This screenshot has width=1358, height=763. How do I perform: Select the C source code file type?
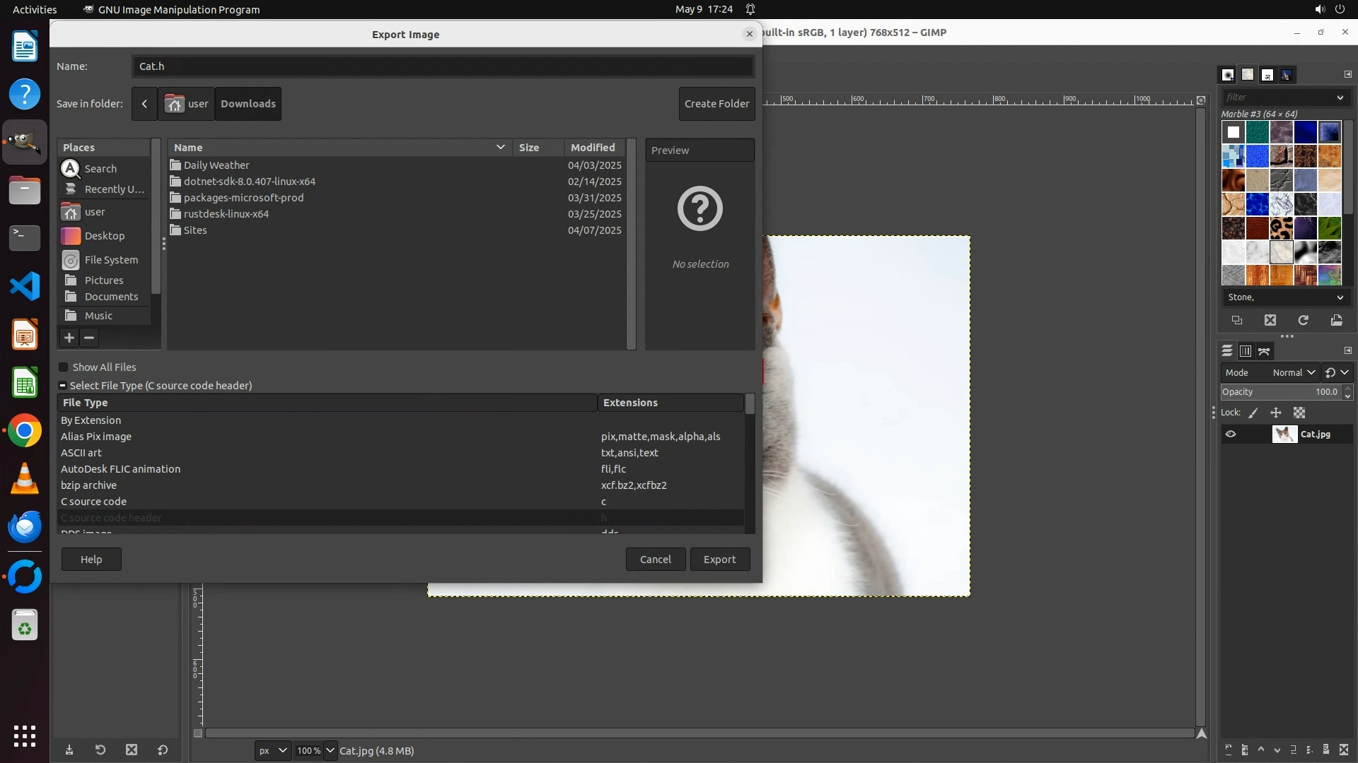pyautogui.click(x=94, y=502)
